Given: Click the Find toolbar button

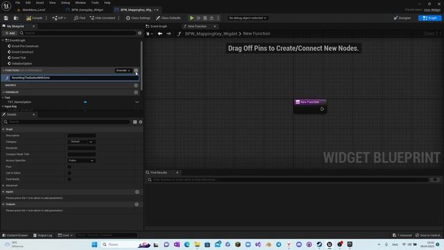Looking at the screenshot, I should 80,18.
